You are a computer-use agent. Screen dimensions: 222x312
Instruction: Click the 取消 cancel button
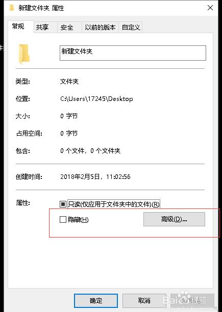tap(144, 300)
